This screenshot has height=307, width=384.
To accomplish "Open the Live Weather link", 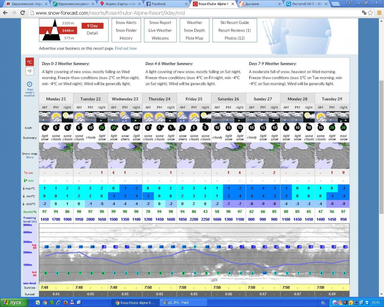I will [x=160, y=30].
